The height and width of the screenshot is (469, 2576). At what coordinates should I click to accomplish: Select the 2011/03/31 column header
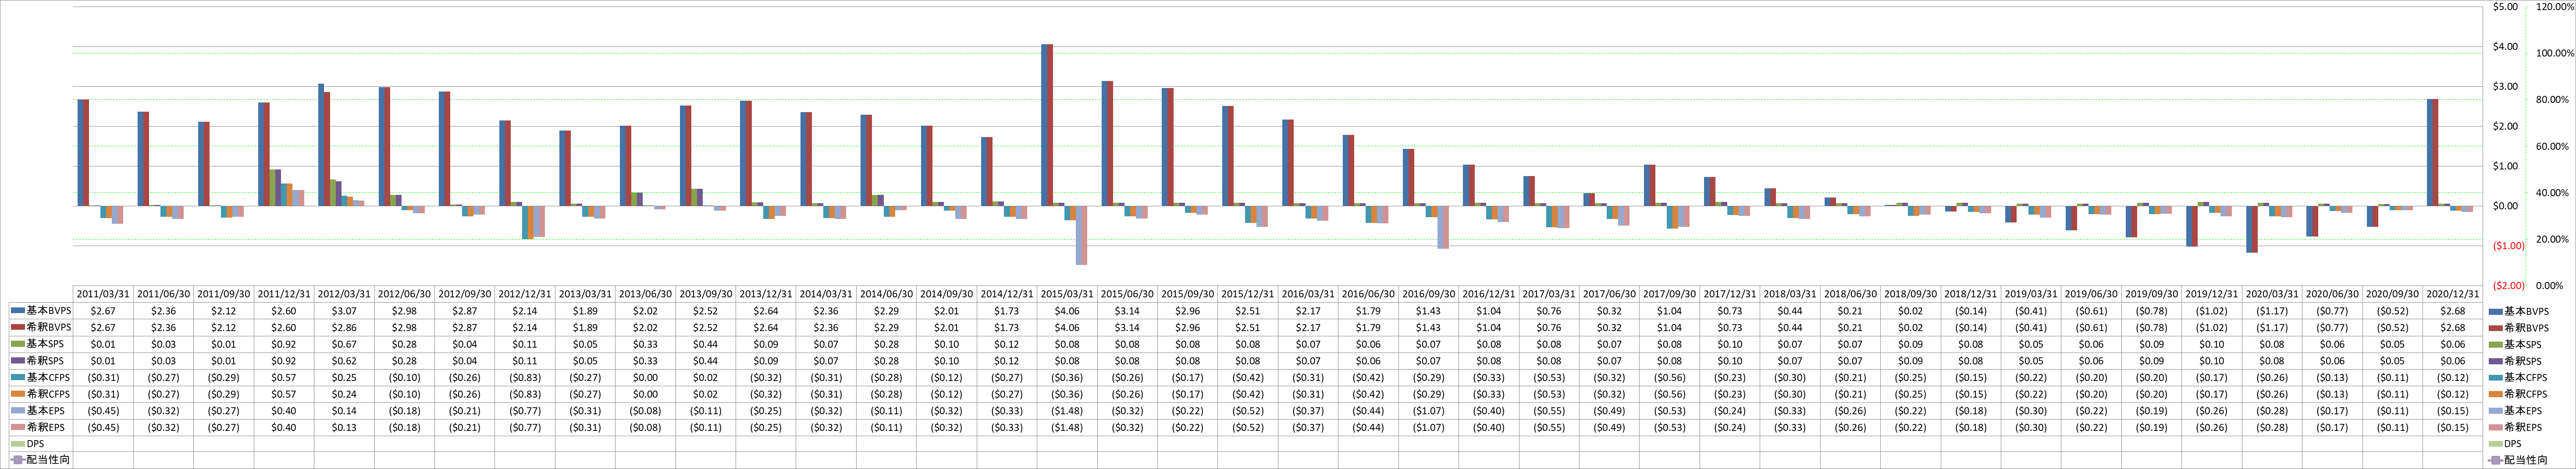pyautogui.click(x=103, y=294)
